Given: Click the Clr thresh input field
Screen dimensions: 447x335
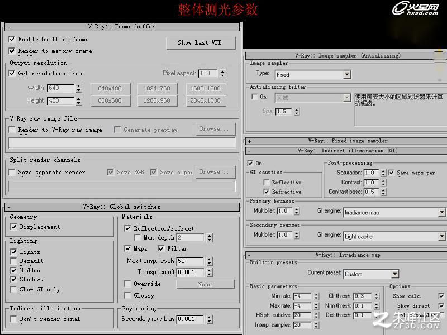Looking at the screenshot, I should pyautogui.click(x=362, y=296).
